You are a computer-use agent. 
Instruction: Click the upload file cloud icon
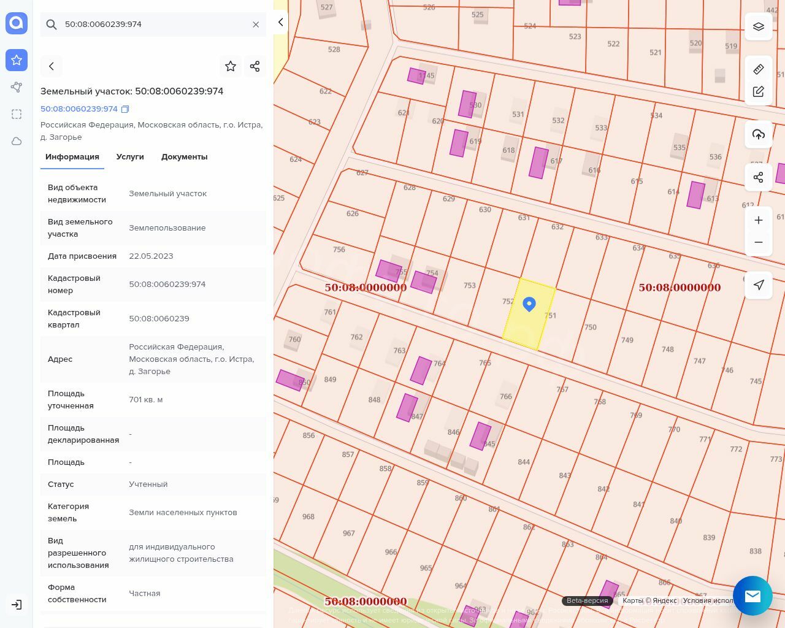(x=759, y=134)
